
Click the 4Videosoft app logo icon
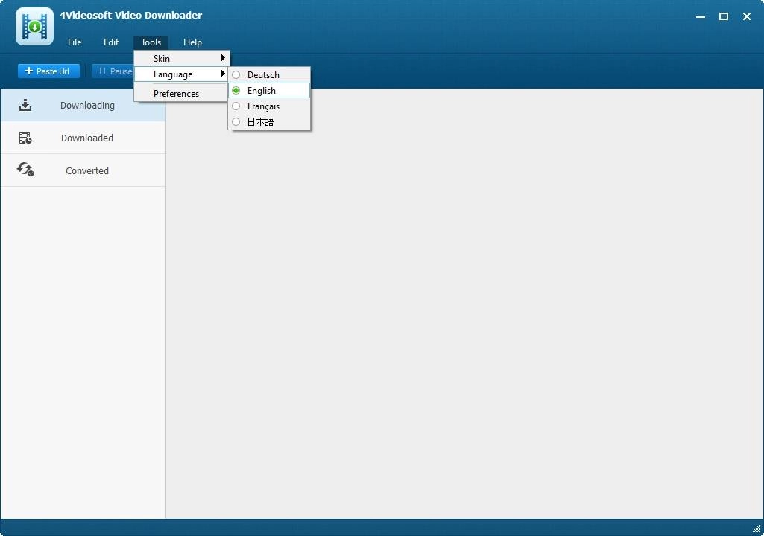click(34, 26)
